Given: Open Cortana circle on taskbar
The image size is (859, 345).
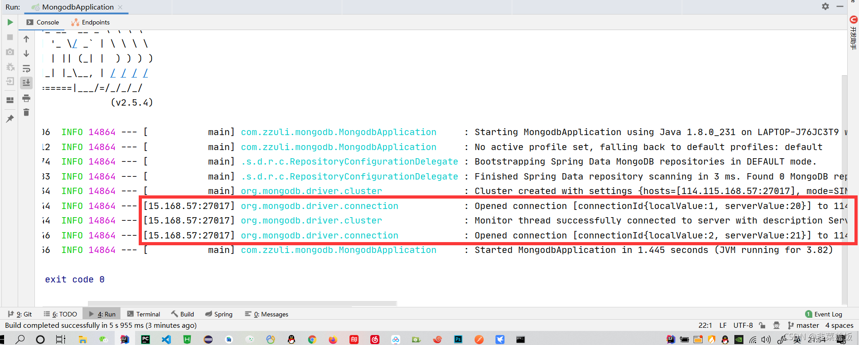Looking at the screenshot, I should tap(40, 339).
